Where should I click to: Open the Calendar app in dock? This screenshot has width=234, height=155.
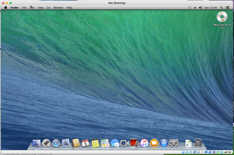[85, 143]
